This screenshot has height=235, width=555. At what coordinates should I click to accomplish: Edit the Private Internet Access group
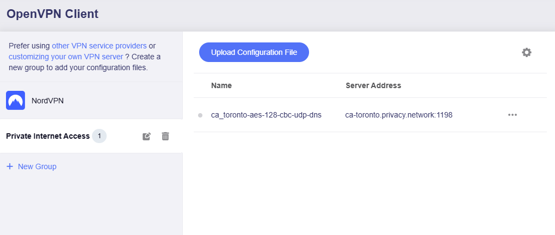tap(146, 137)
